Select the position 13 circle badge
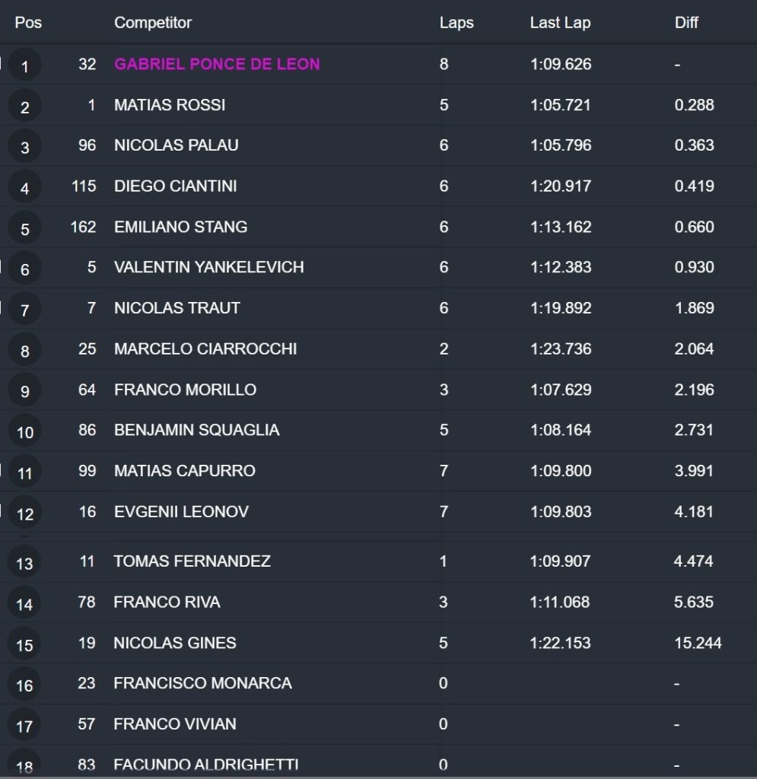The image size is (757, 779). click(24, 564)
